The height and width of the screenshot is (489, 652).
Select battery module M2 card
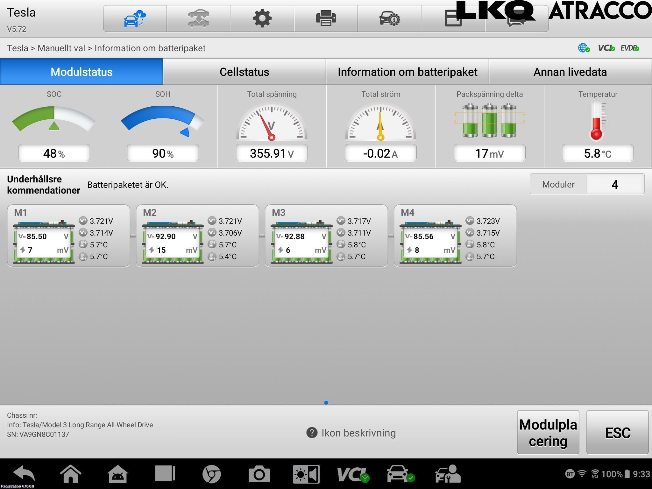[197, 236]
